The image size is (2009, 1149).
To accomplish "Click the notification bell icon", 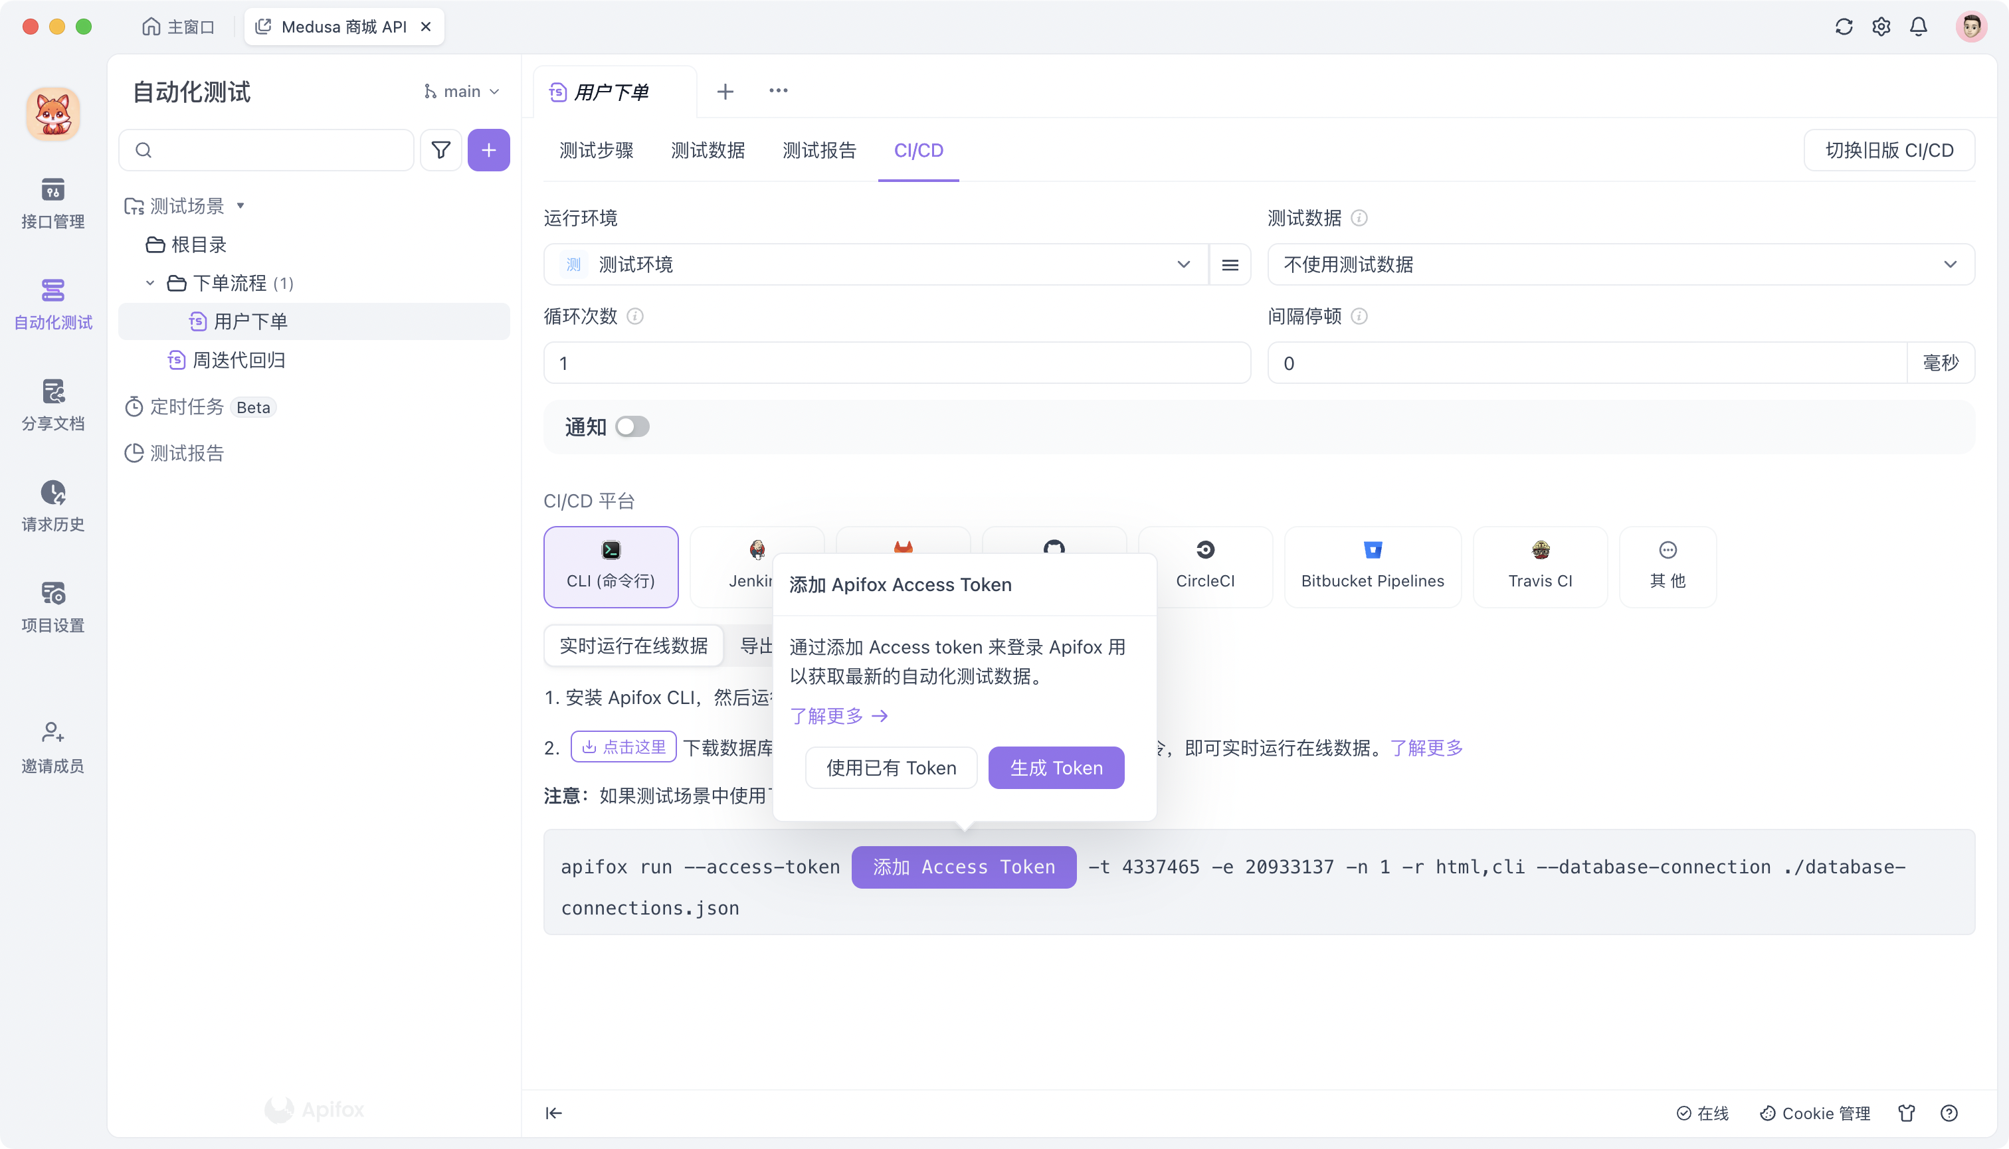I will point(1919,26).
